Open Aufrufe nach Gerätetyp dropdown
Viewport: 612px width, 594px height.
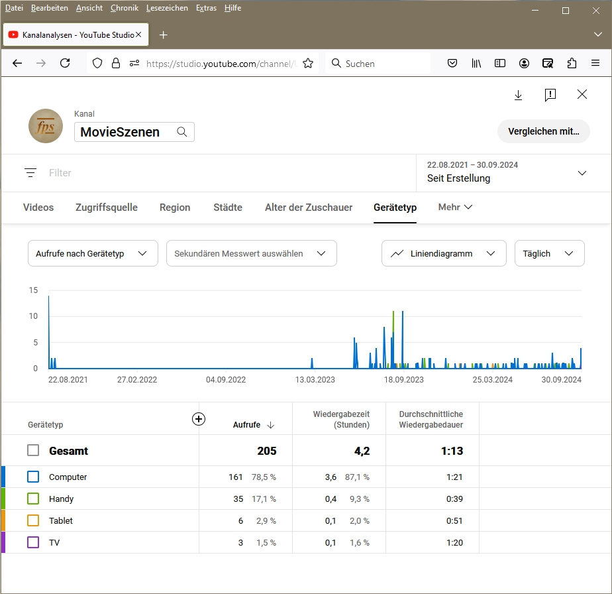coord(93,253)
